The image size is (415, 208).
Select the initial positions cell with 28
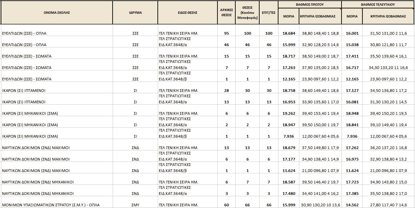[227, 91]
